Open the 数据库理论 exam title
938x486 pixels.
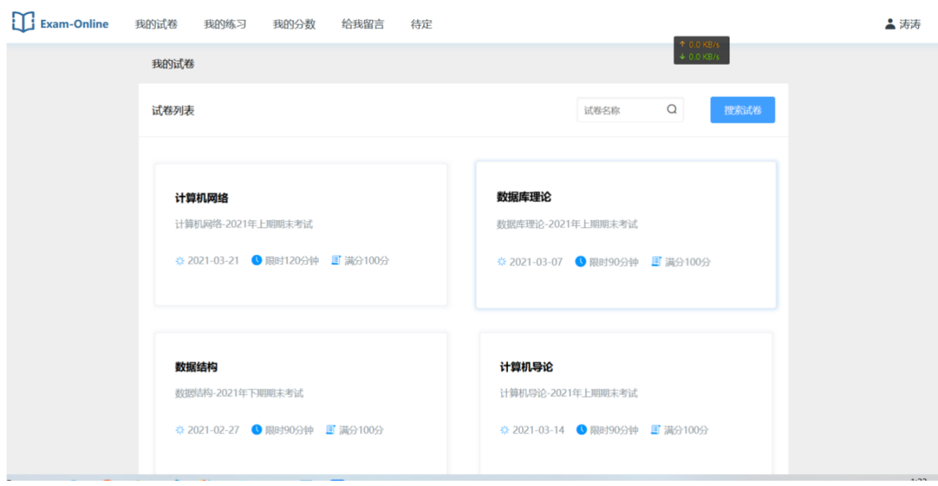[524, 197]
